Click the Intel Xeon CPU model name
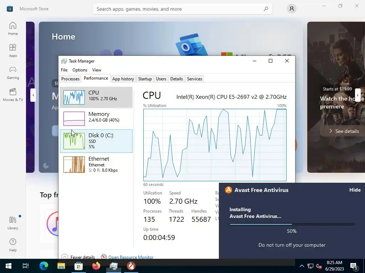Image resolution: width=365 pixels, height=273 pixels. 231,97
